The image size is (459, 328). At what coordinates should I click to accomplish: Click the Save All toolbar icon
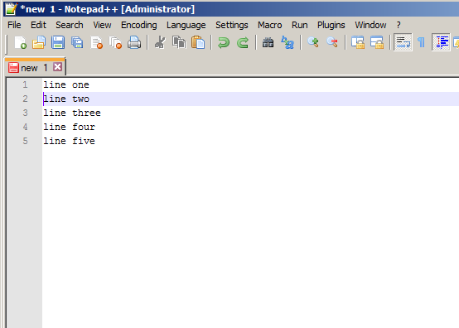(x=77, y=43)
